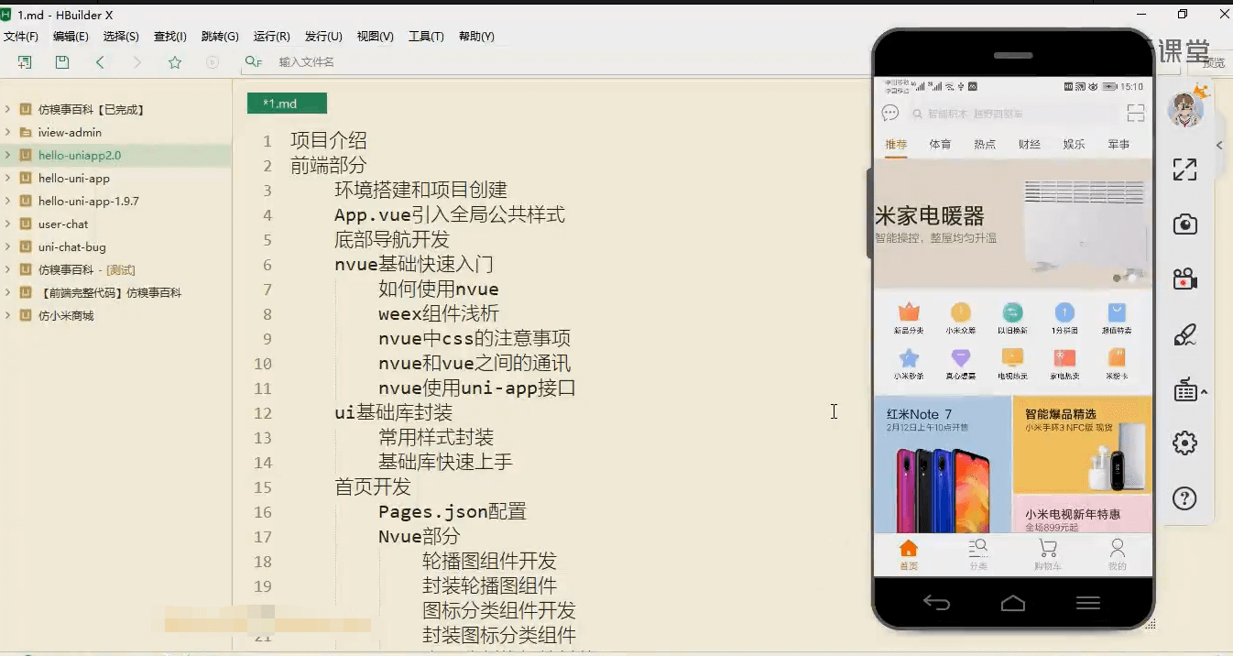Switch to the 热点 tab in phone app
The height and width of the screenshot is (656, 1233).
[985, 145]
